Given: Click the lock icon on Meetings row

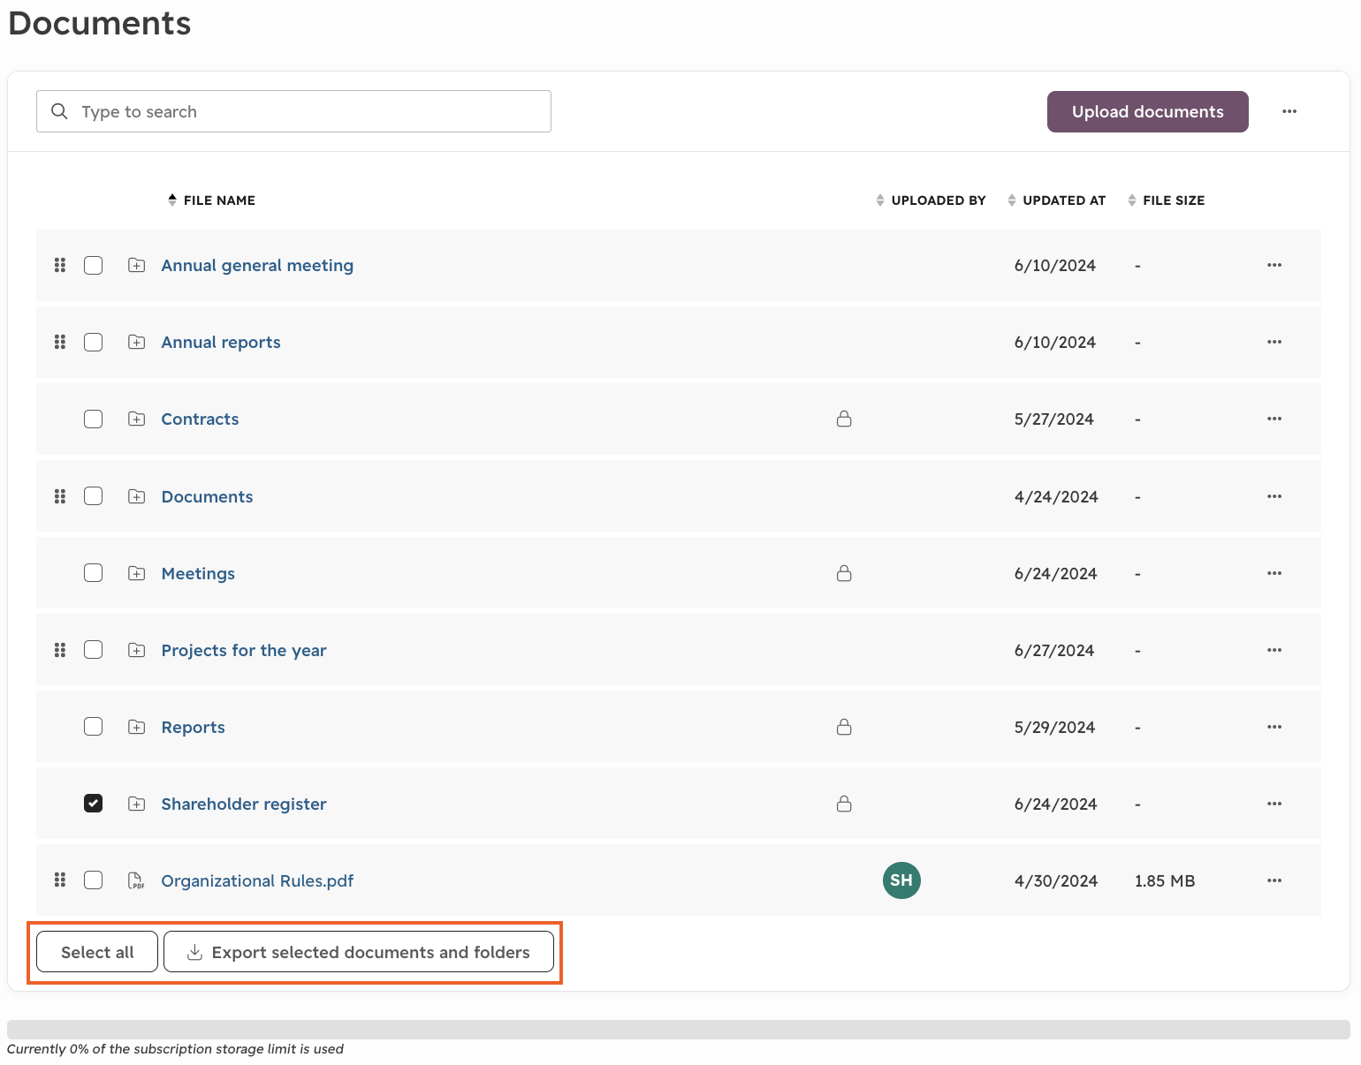Looking at the screenshot, I should (844, 573).
